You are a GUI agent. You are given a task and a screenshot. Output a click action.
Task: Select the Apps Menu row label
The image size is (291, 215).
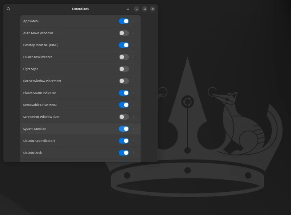tap(31, 21)
